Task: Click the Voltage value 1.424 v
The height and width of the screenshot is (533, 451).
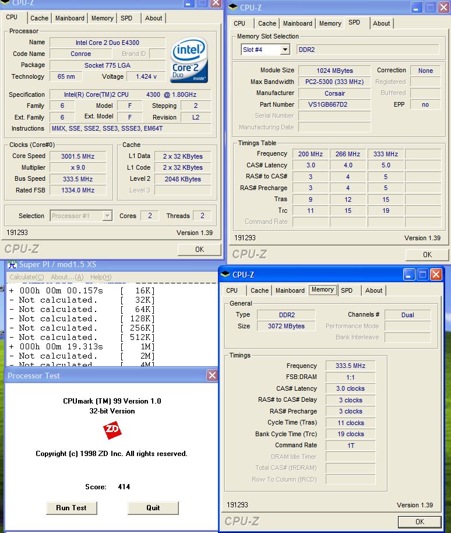Action: pyautogui.click(x=146, y=76)
